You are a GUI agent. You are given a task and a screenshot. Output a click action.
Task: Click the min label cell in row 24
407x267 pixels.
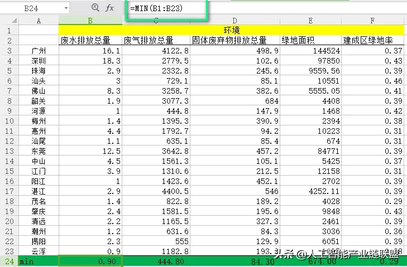tap(39, 261)
